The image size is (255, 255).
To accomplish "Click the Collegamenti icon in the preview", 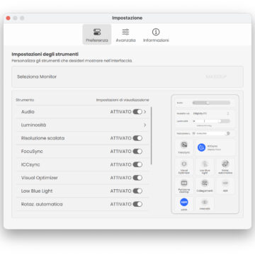I will point(205,183).
